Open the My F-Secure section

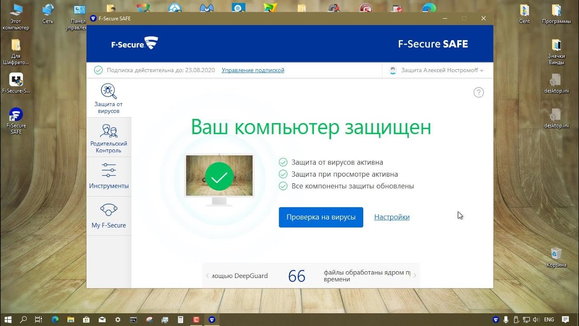click(109, 216)
